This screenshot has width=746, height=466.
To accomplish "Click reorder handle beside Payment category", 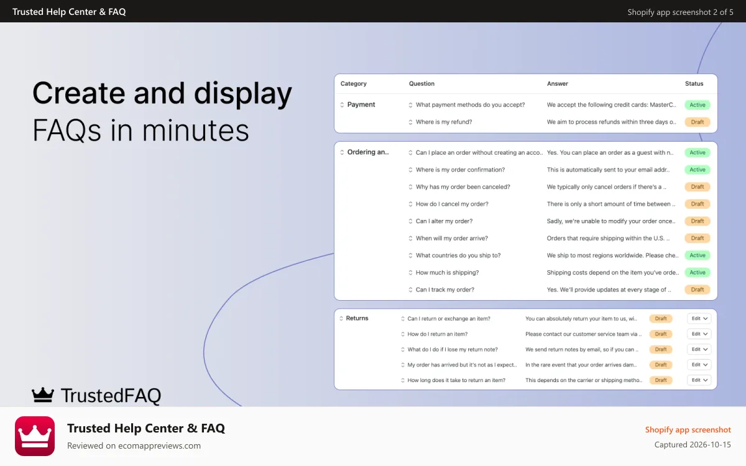I will (x=342, y=105).
